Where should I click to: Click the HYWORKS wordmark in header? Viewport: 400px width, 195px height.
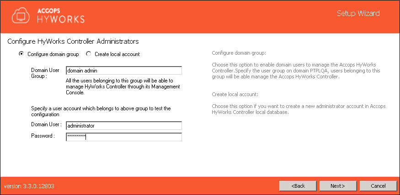pyautogui.click(x=61, y=20)
